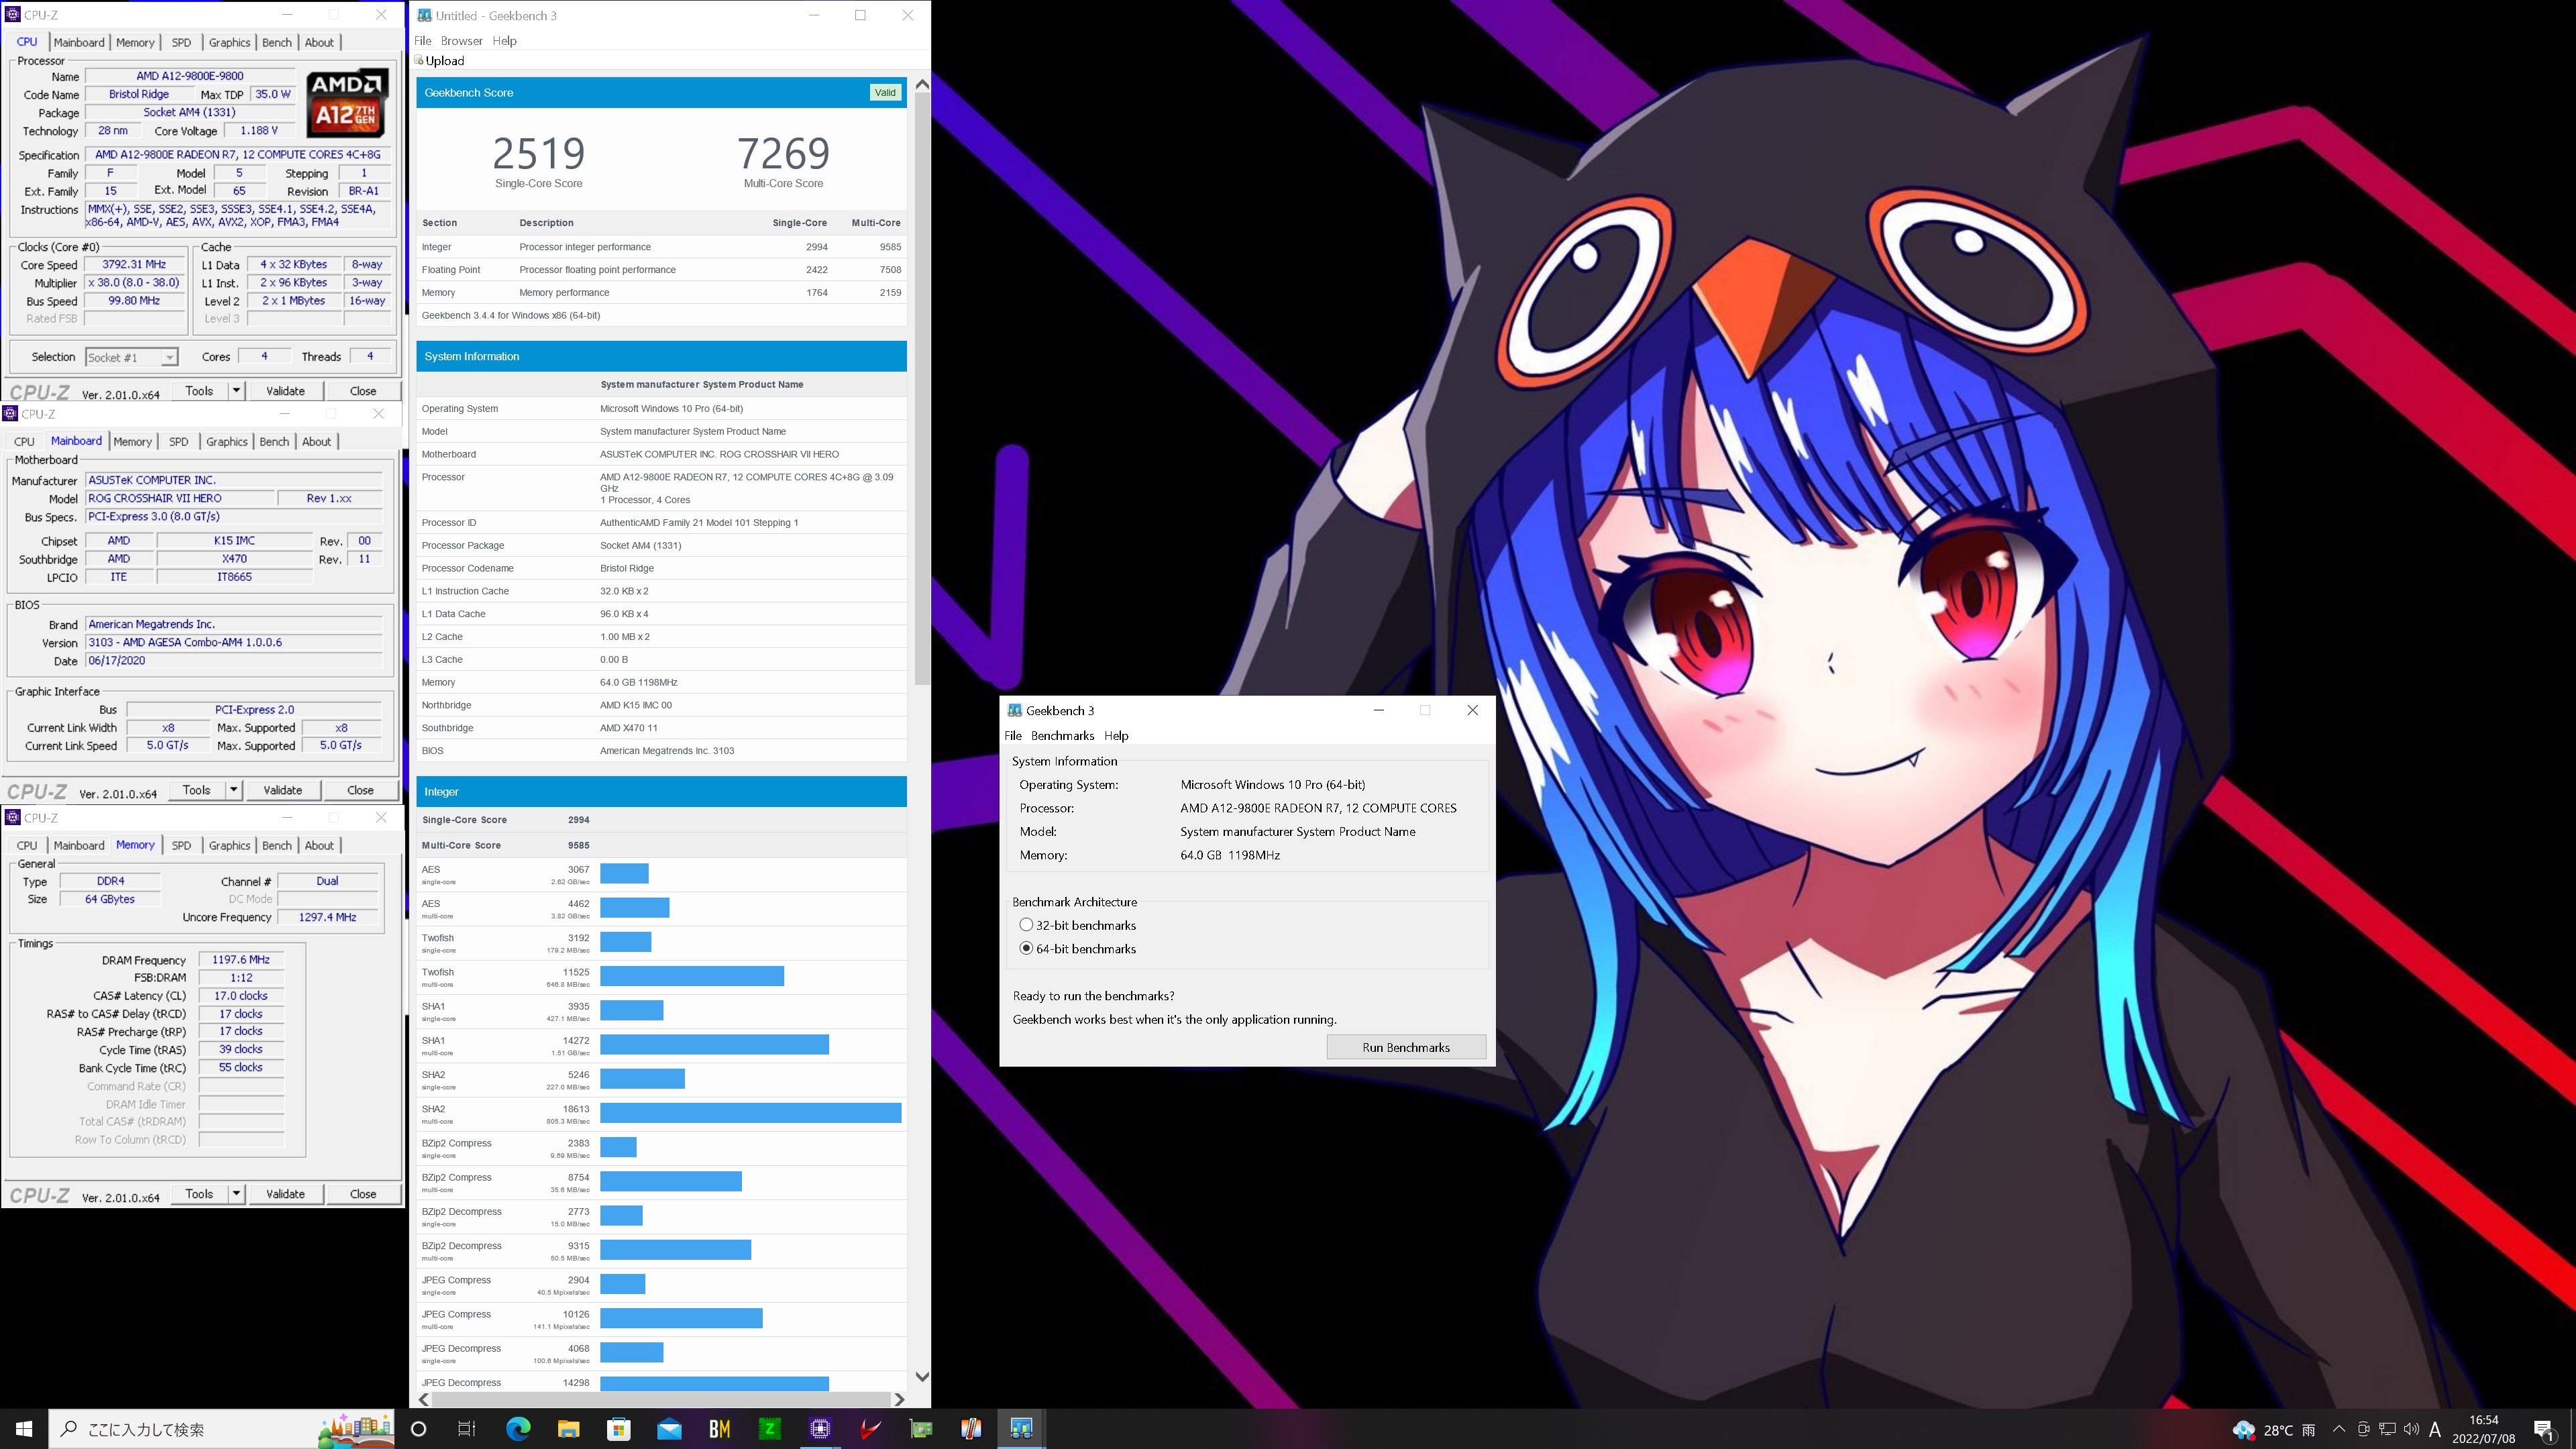Screen dimensions: 2576x1449
Task: Toggle the IME input mode A indicator
Action: pos(2435,1429)
